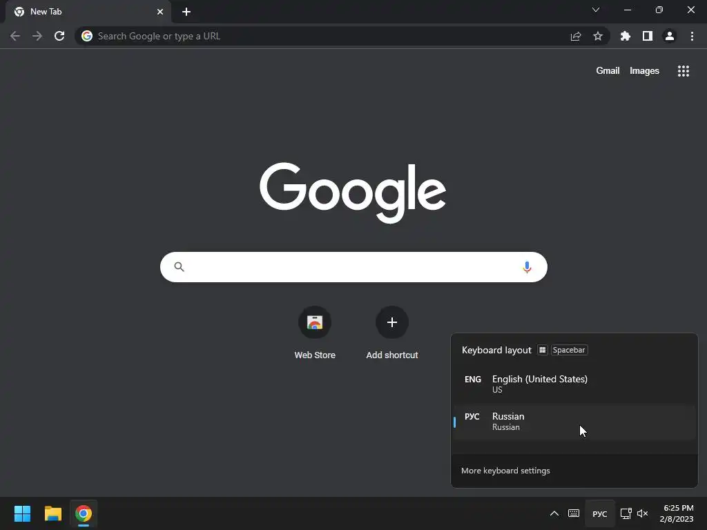The width and height of the screenshot is (707, 530).
Task: Select the New Tab tab
Action: pos(88,12)
